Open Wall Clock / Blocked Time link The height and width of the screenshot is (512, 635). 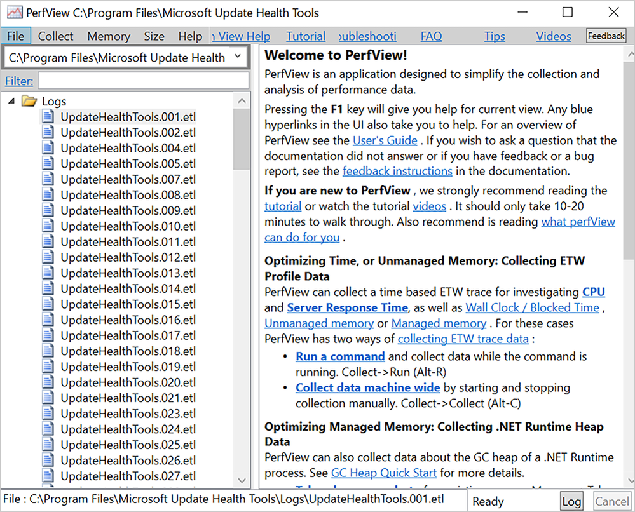coord(532,307)
